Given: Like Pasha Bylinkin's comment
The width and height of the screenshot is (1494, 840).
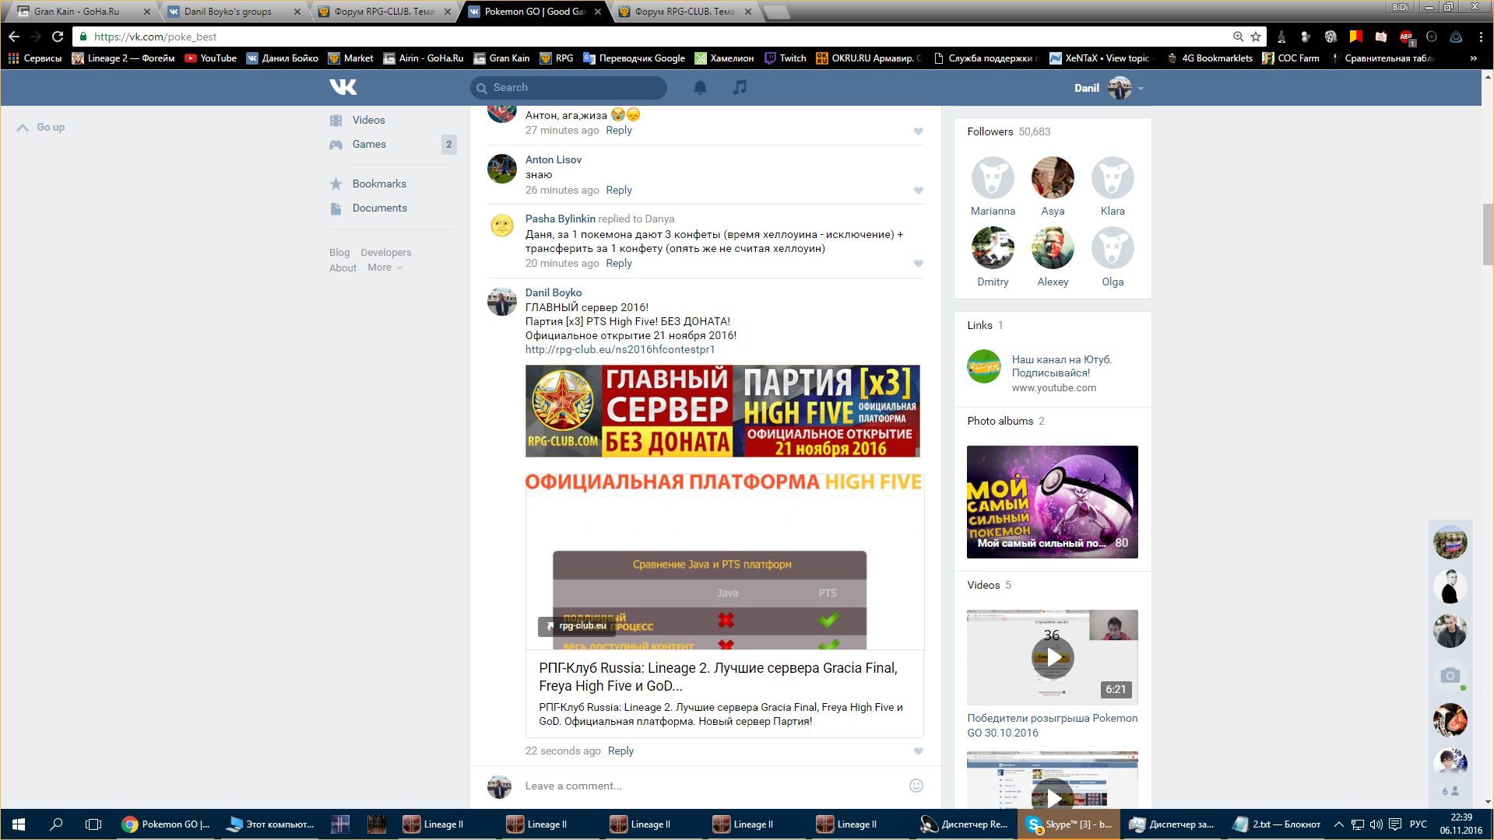Looking at the screenshot, I should pos(919,264).
